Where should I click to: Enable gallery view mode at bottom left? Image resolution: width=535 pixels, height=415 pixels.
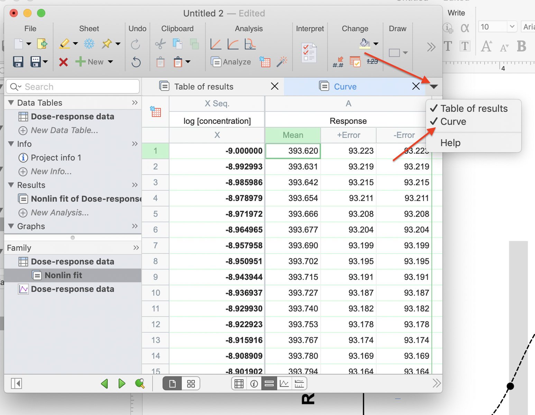click(x=191, y=383)
